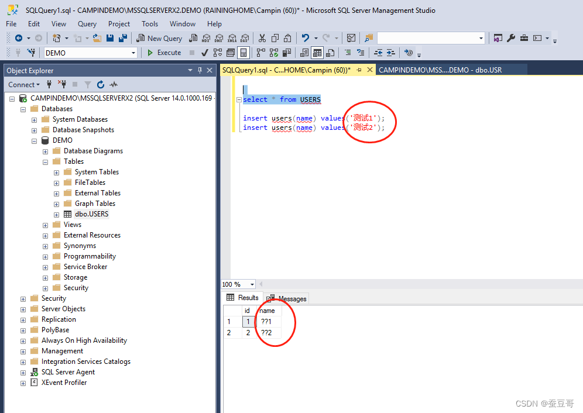The height and width of the screenshot is (413, 583).
Task: Select Results to Grid mode
Action: (x=317, y=53)
